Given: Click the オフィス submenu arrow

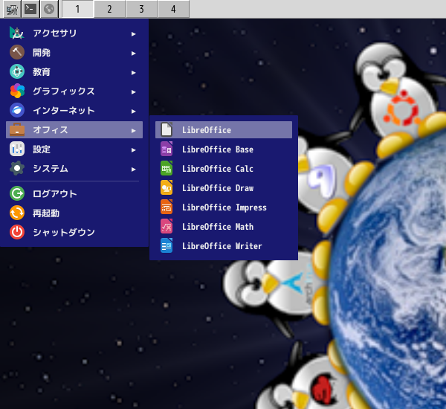Looking at the screenshot, I should click(x=133, y=131).
